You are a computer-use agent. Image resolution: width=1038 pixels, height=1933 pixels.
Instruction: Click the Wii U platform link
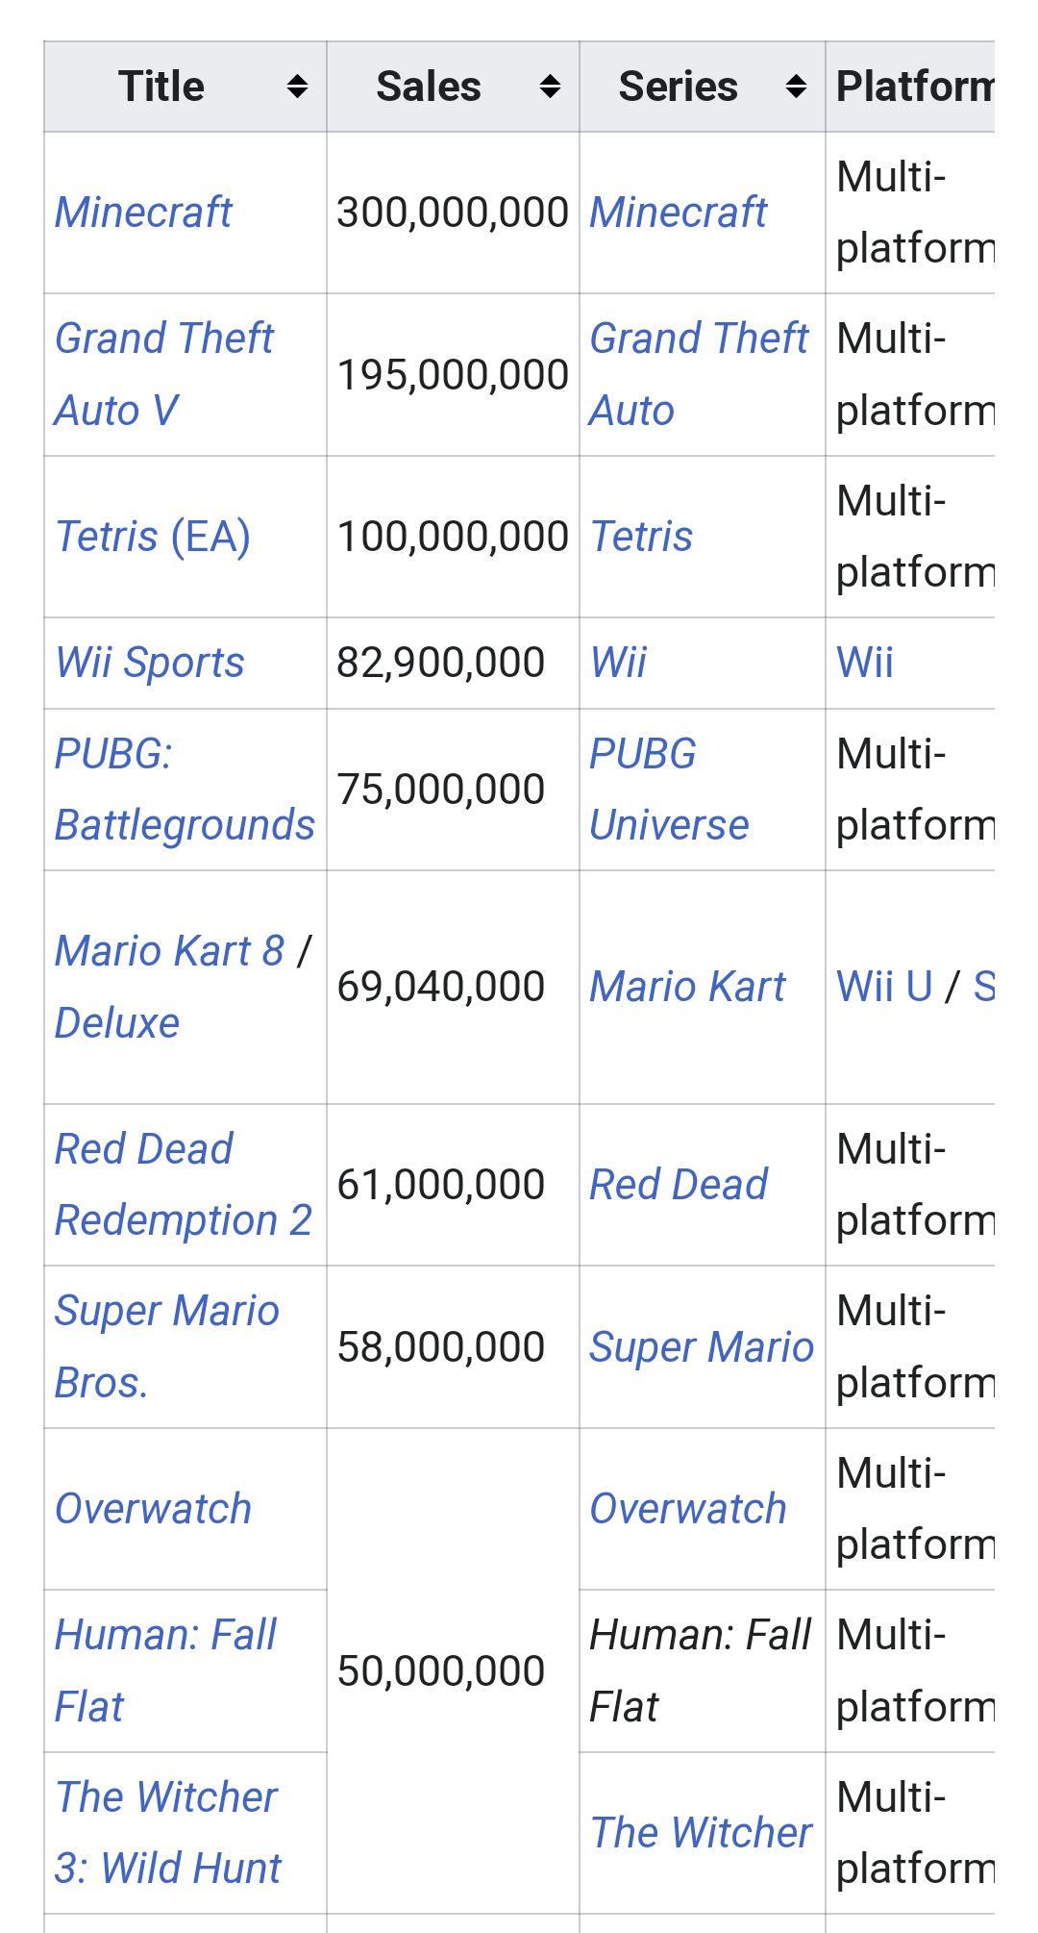[884, 987]
